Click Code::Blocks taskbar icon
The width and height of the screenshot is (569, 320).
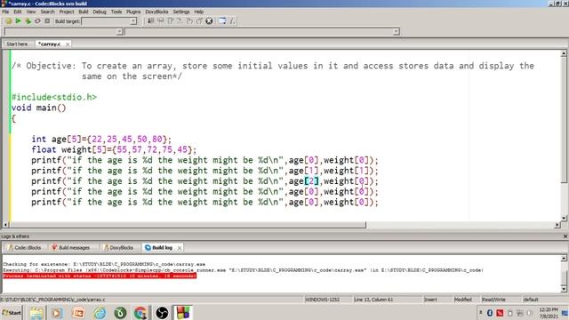tap(183, 313)
